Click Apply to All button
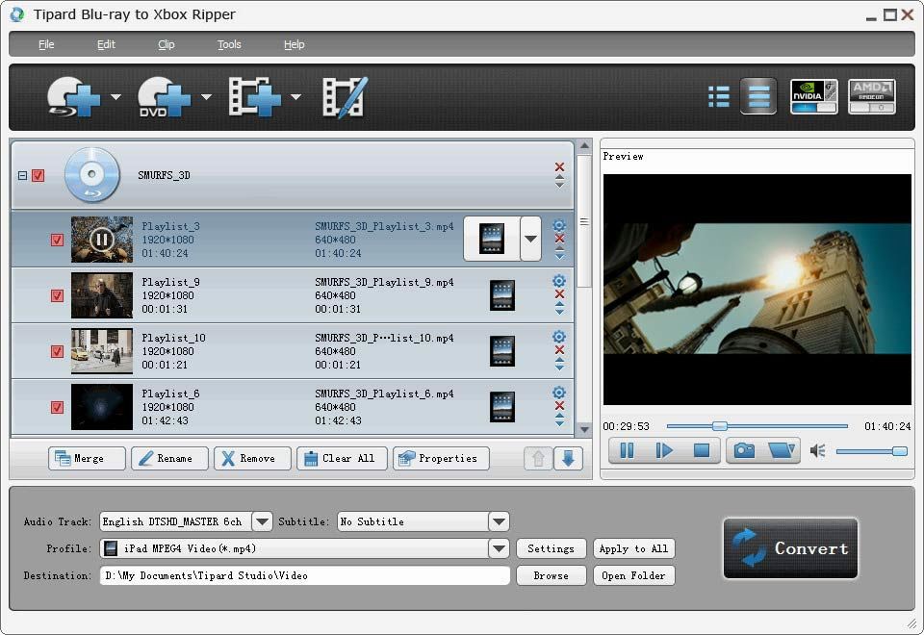924x635 pixels. pos(633,548)
